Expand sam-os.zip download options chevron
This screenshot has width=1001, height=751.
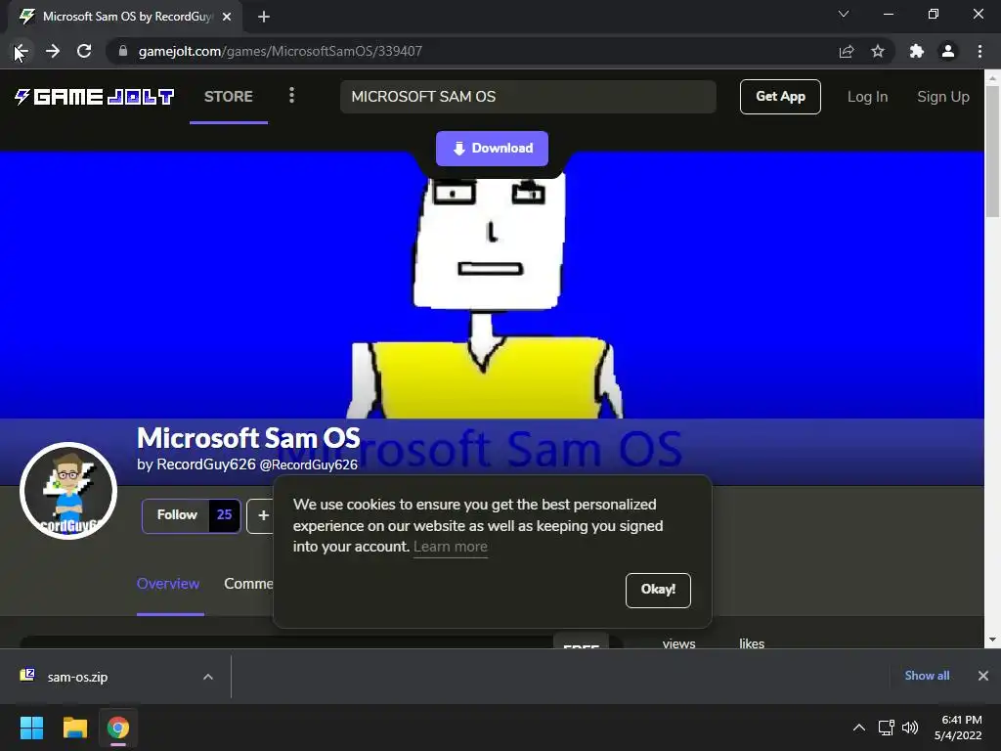[x=208, y=677]
